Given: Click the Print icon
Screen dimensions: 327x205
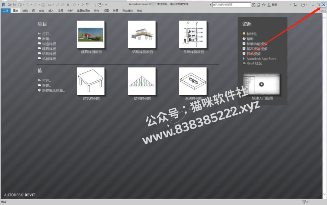Looking at the screenshot, I should pos(43,5).
